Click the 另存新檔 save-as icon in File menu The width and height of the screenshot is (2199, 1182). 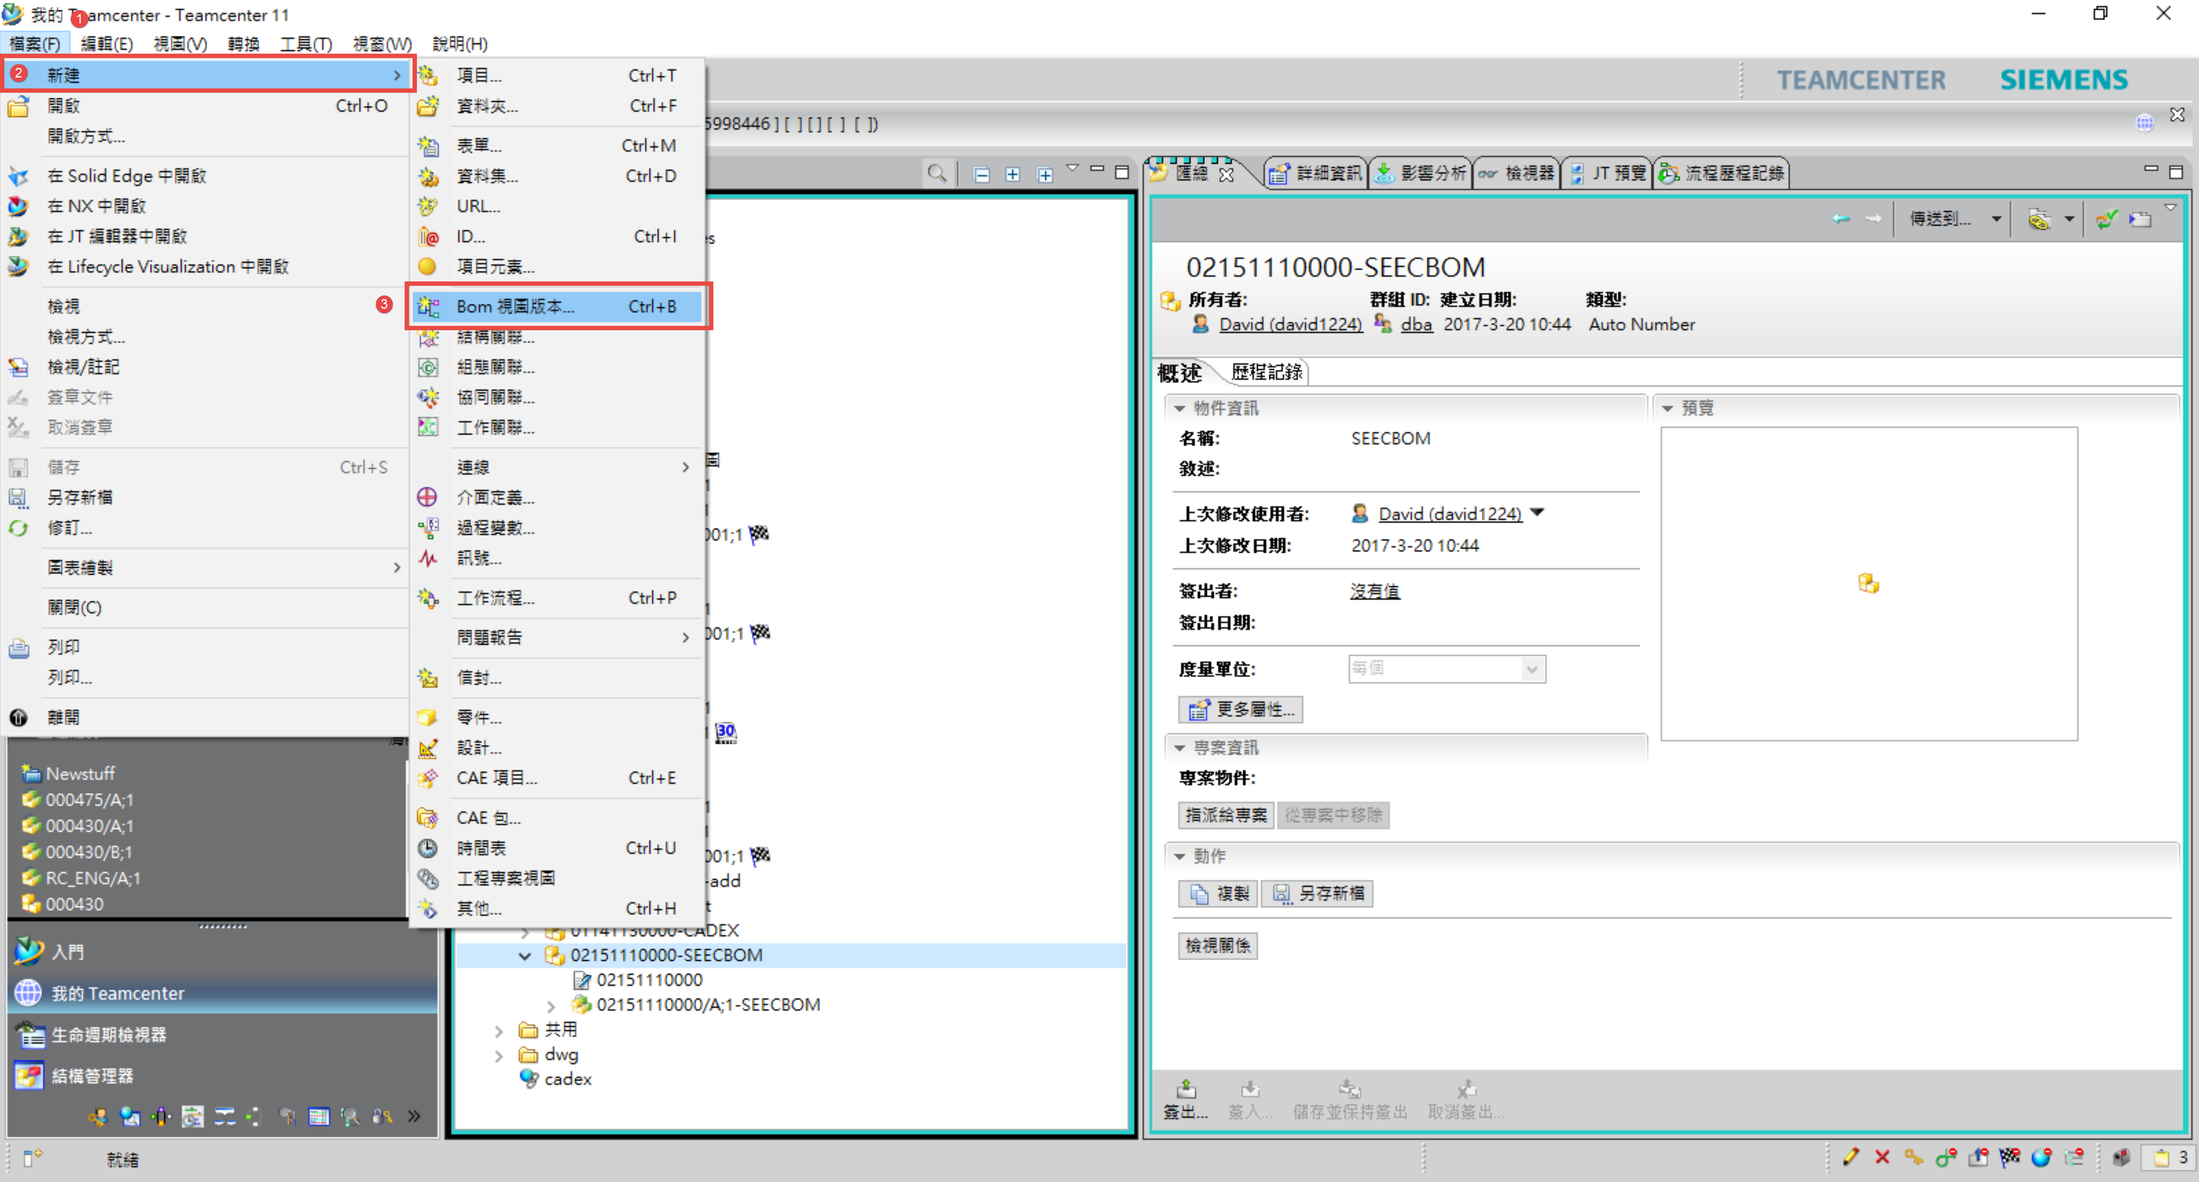click(x=19, y=497)
